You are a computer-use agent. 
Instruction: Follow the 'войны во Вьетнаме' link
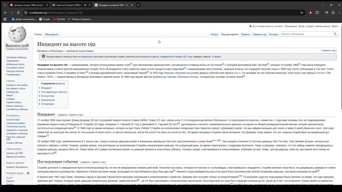tap(211, 65)
